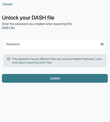Image resolution: width=110 pixels, height=122 pixels.
Task: Toggle password visibility in the Password field
Action: coord(102,44)
